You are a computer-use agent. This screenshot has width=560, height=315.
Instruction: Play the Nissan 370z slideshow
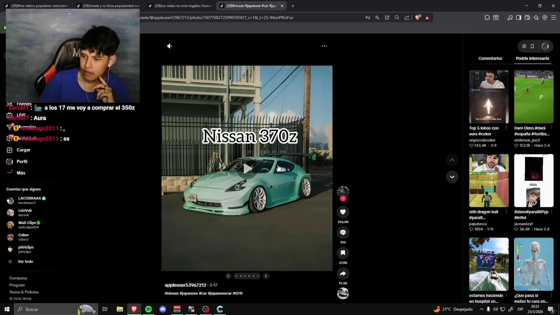(247, 168)
